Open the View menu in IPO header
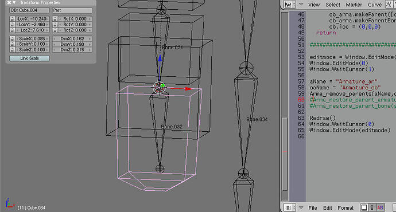 coord(314,5)
